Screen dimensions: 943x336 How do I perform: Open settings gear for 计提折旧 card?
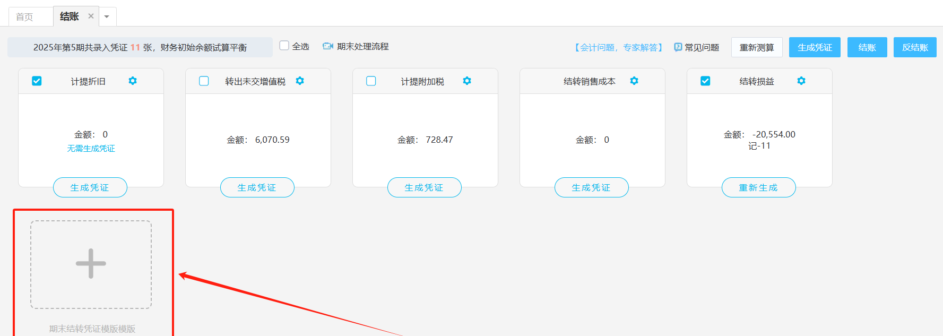click(x=133, y=81)
